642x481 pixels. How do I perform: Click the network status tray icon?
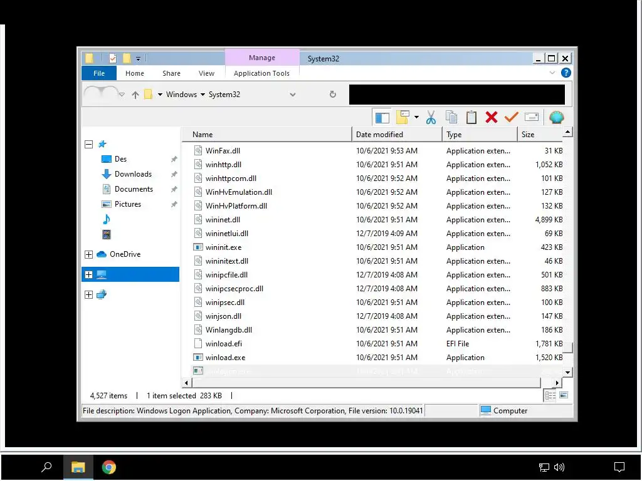tap(544, 467)
